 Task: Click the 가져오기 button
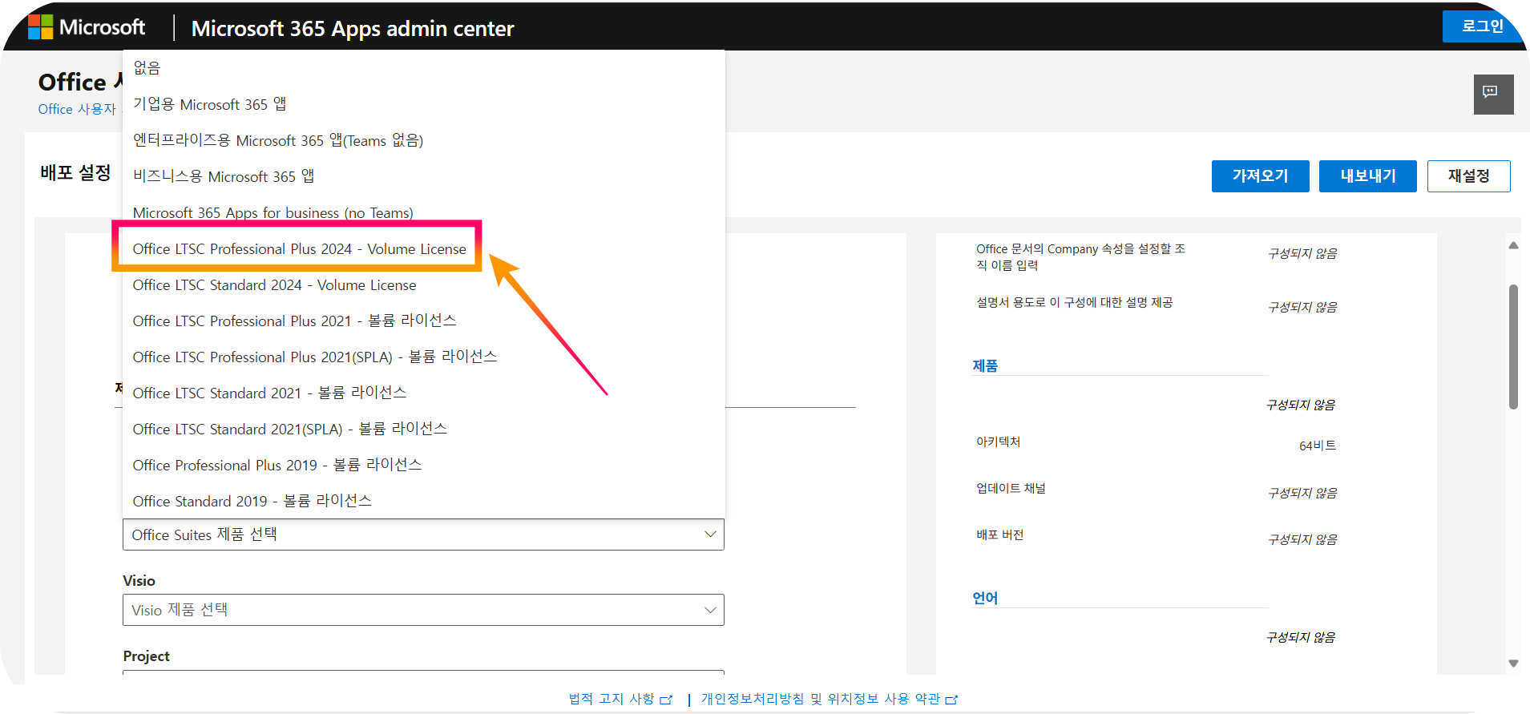pos(1260,175)
